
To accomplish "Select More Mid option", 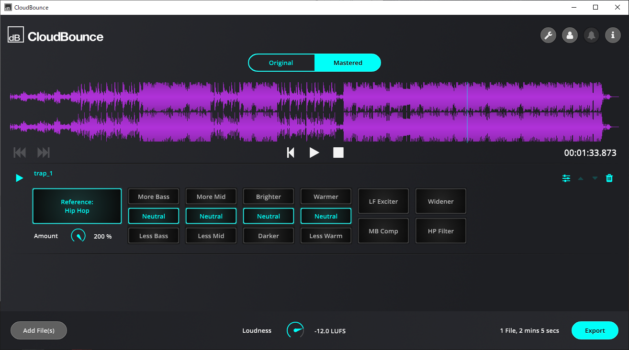I will [x=211, y=197].
